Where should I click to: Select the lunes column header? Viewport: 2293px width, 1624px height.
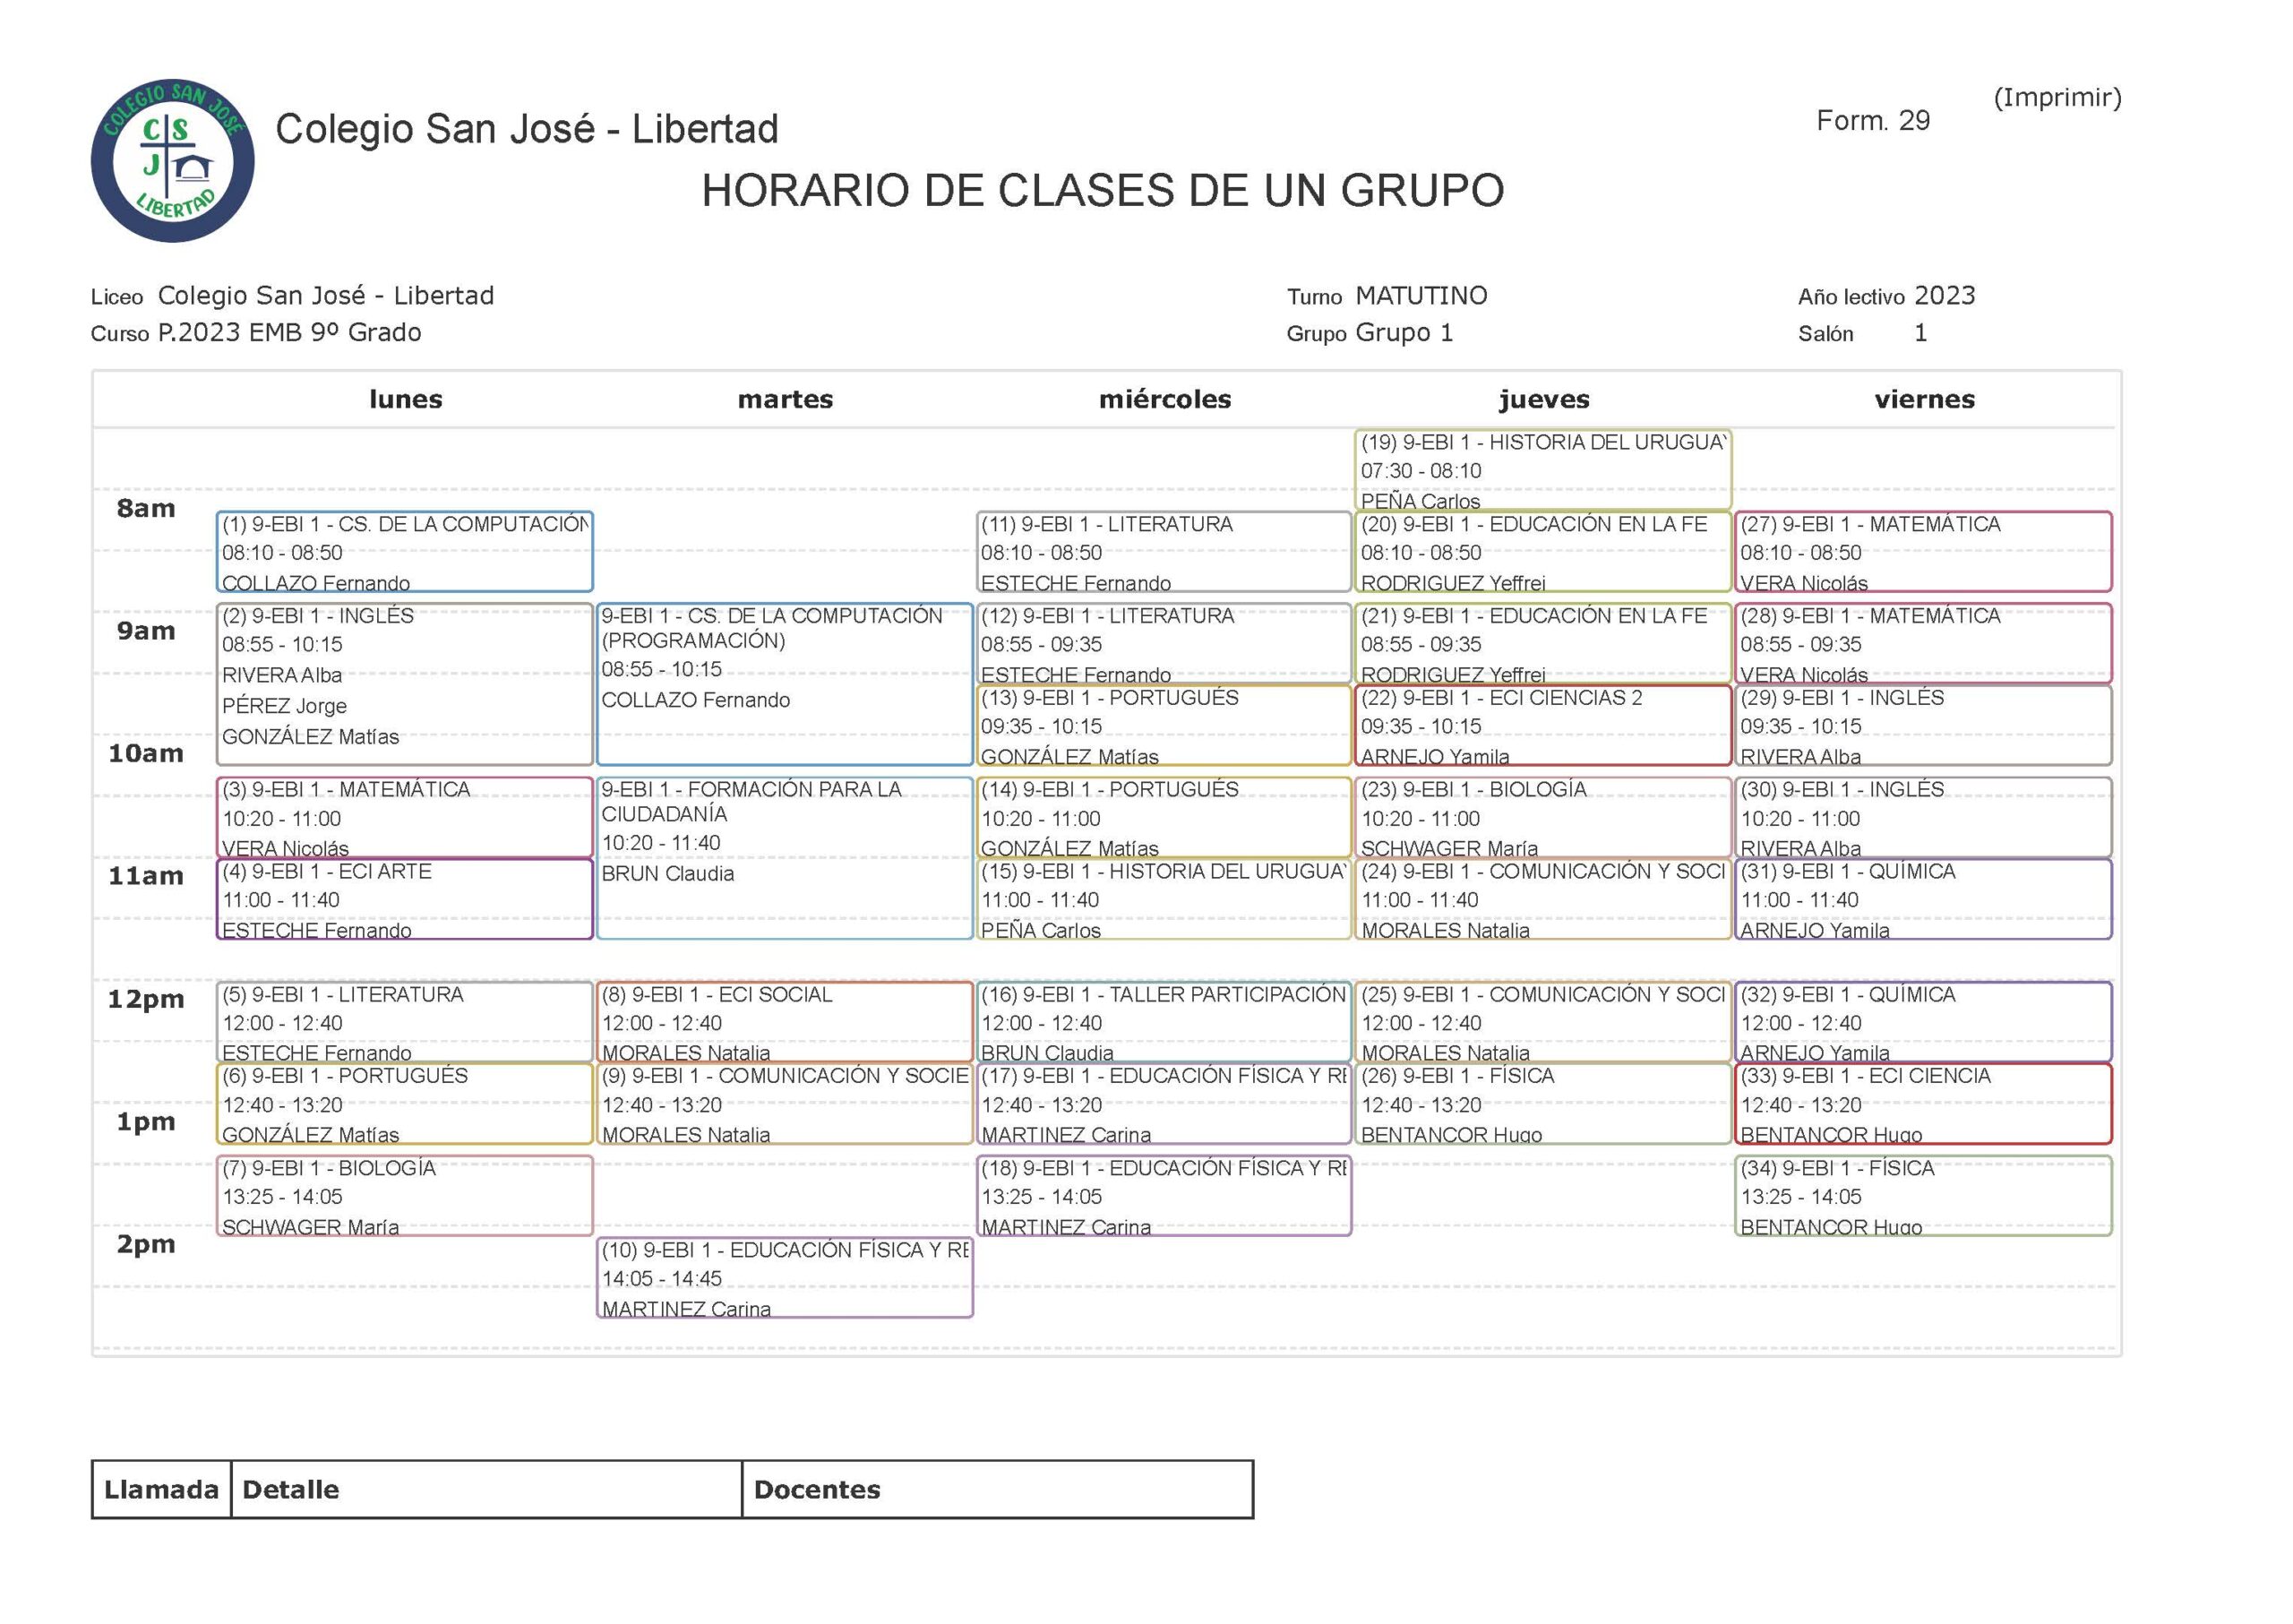click(405, 399)
